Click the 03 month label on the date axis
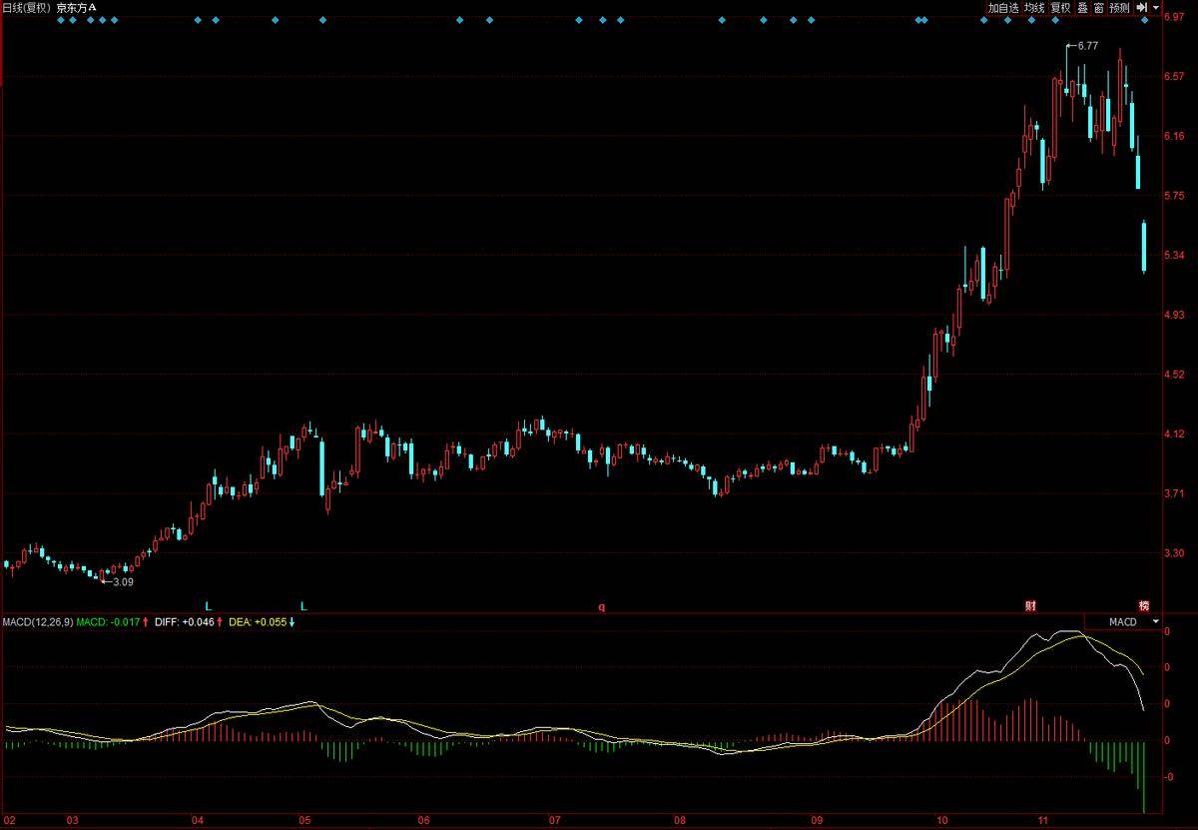The width and height of the screenshot is (1198, 830). coord(72,821)
